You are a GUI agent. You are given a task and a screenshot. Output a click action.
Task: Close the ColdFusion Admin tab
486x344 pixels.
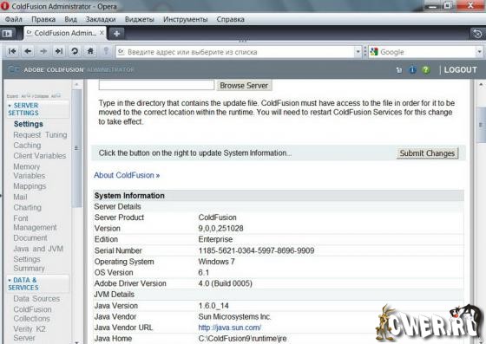[x=102, y=33]
